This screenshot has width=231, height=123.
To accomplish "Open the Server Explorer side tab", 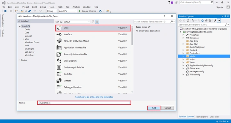I will click(x=3, y=21).
